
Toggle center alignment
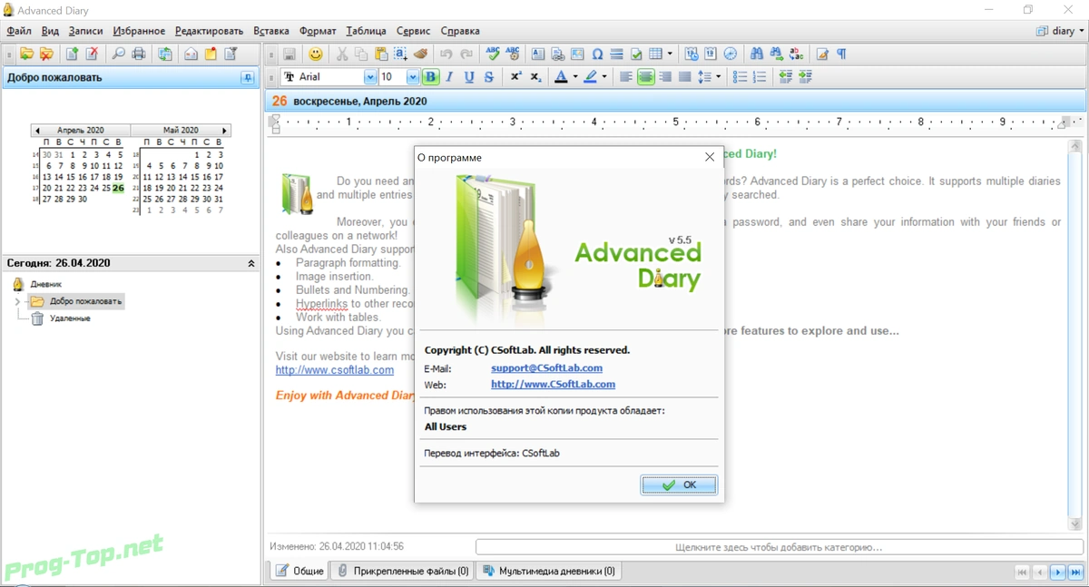pos(645,77)
